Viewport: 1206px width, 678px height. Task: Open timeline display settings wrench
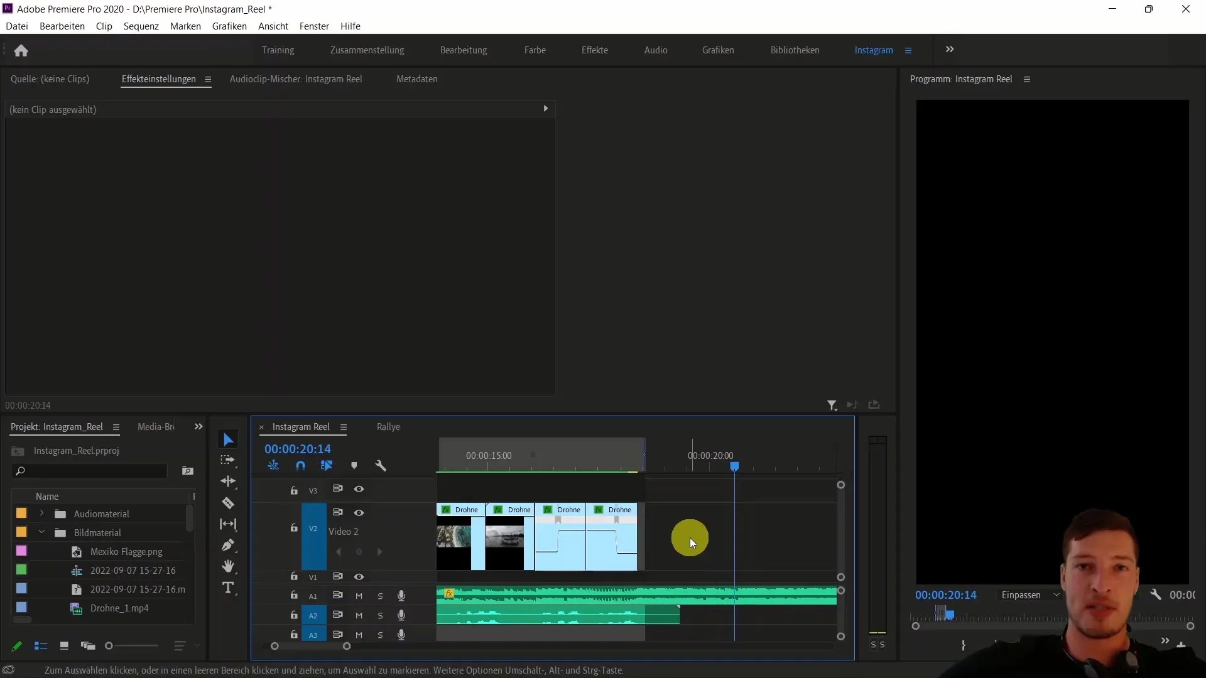[381, 466]
